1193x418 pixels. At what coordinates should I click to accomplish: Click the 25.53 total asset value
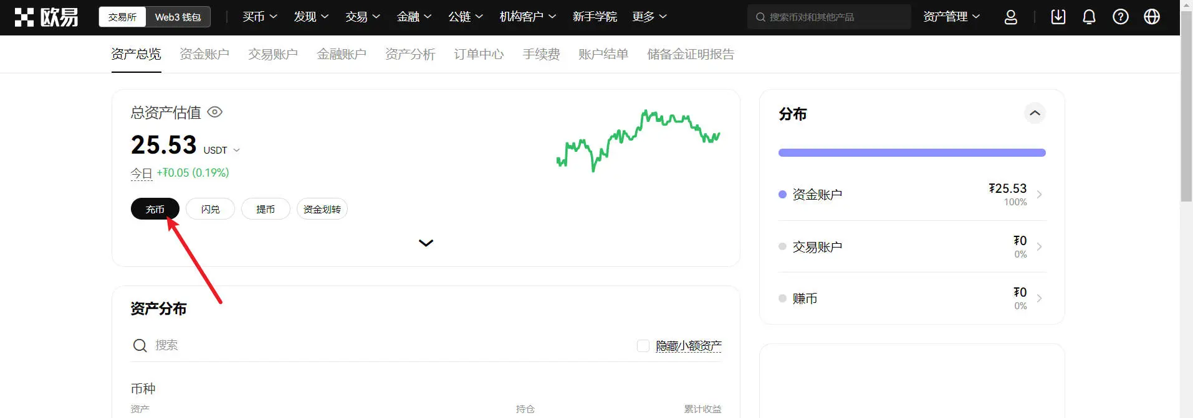coord(164,145)
